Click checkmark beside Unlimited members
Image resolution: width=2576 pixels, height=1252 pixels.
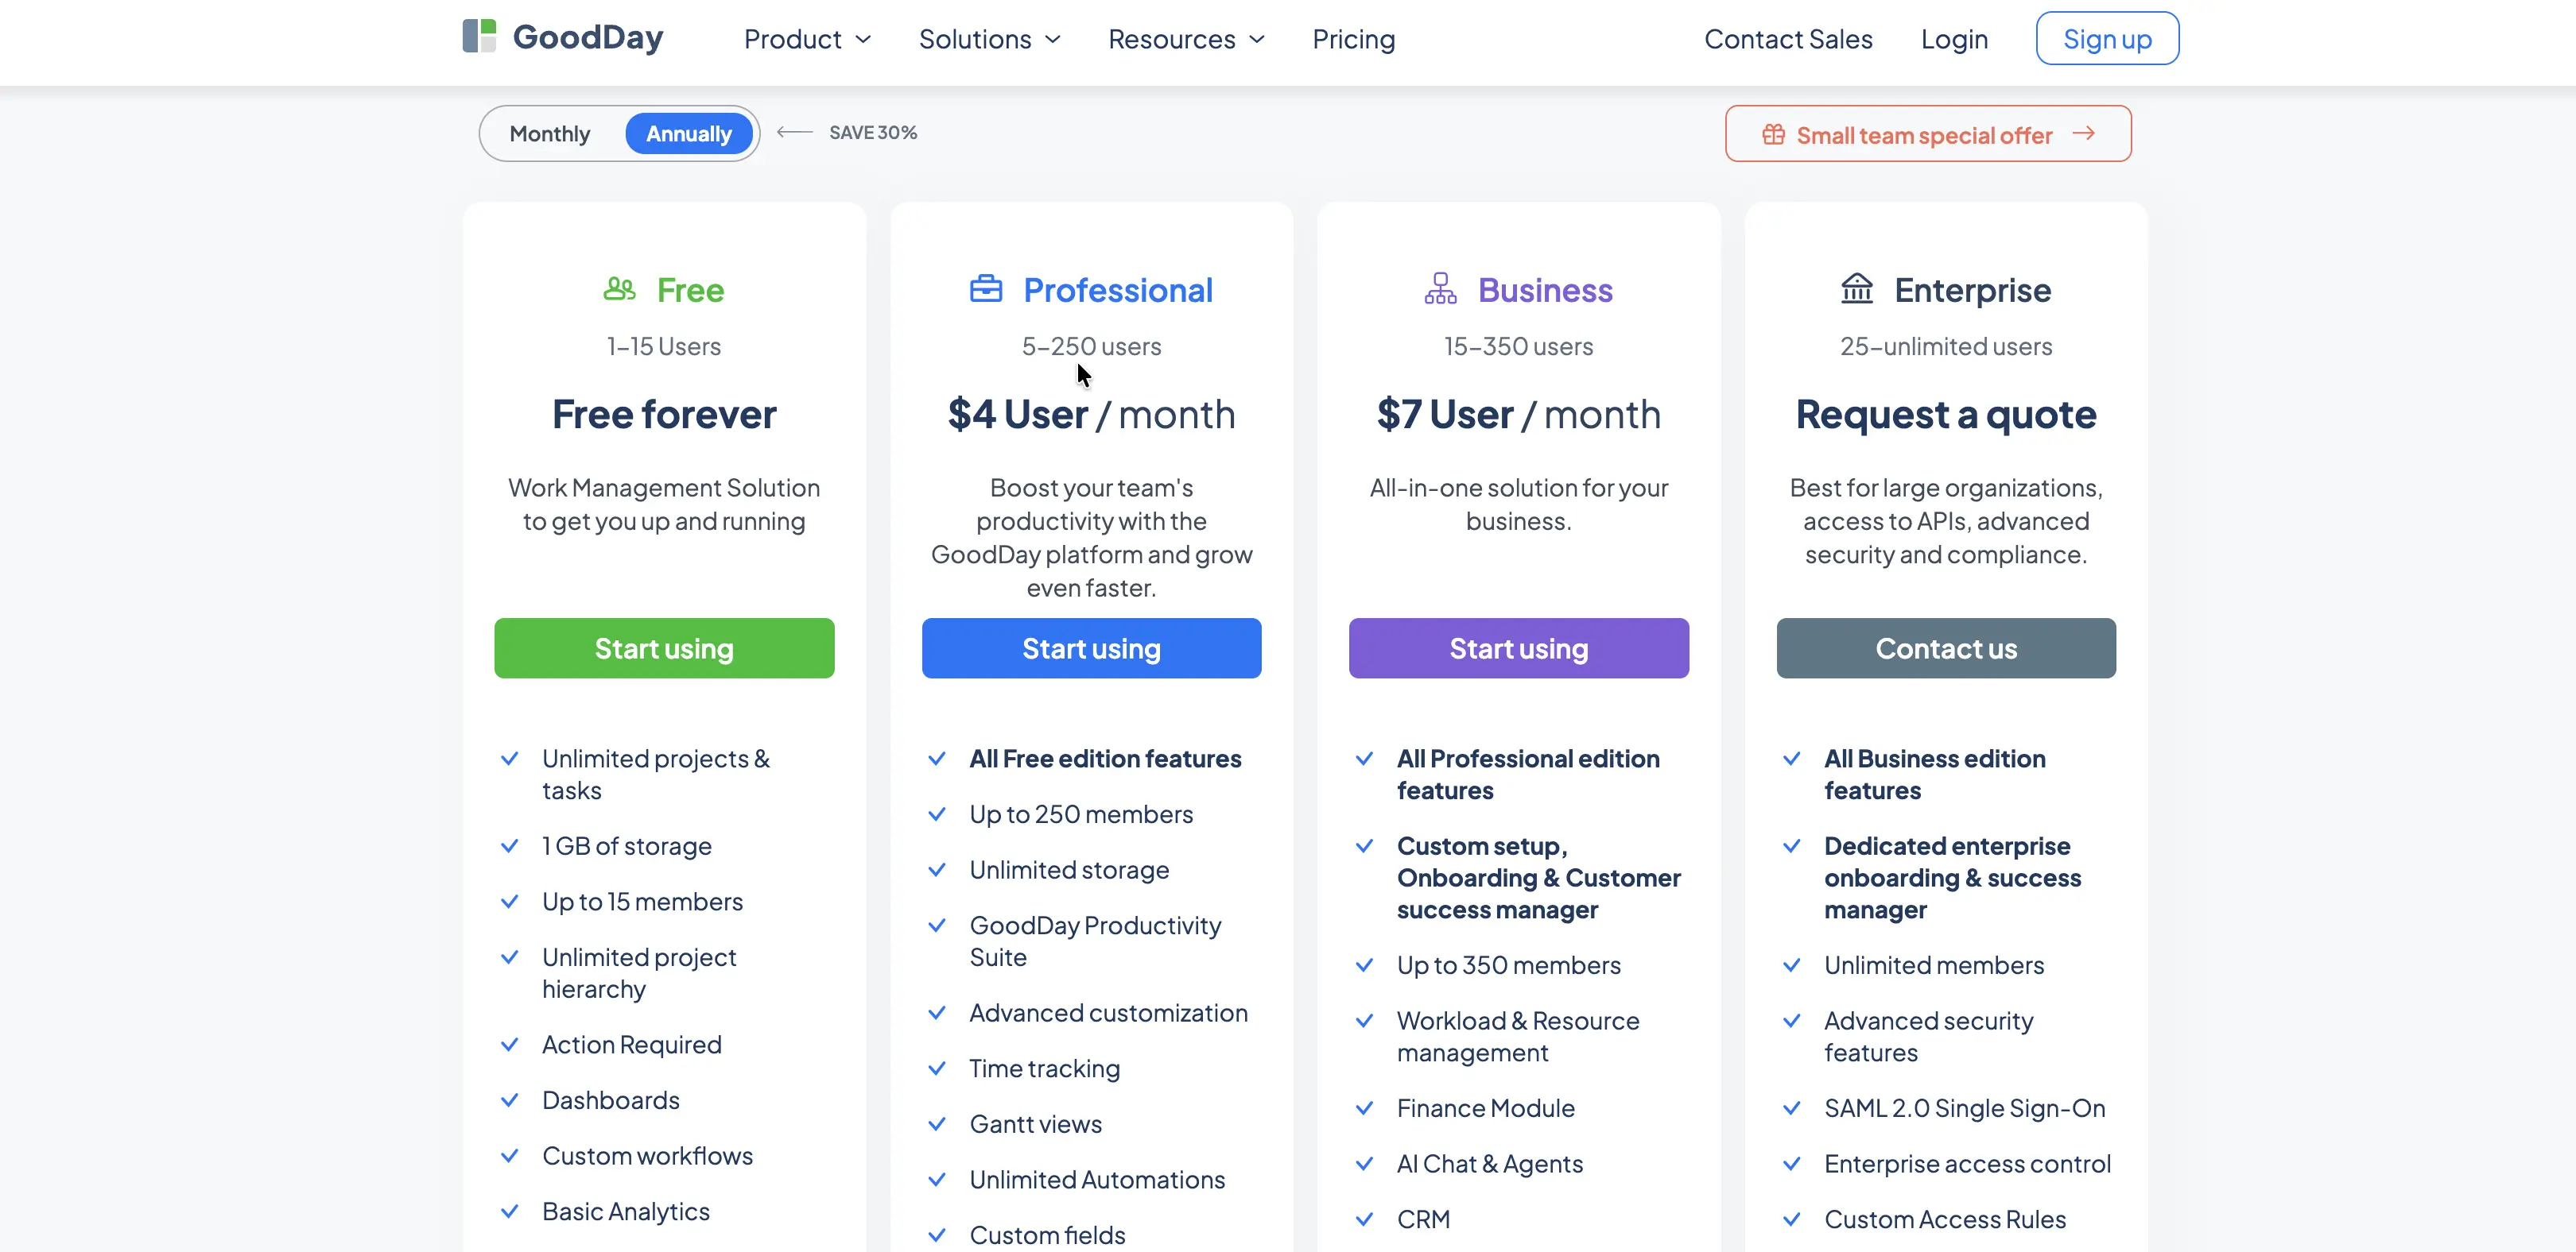tap(1792, 965)
